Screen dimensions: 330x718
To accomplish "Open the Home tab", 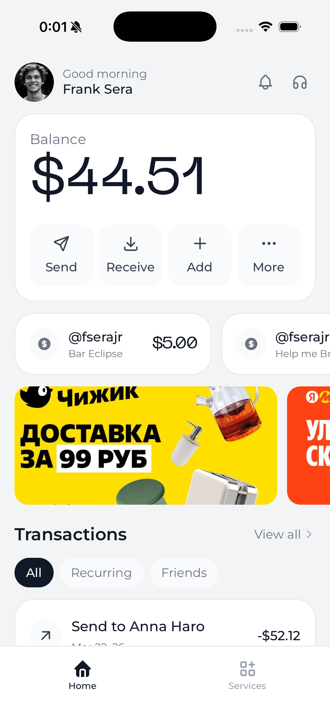I will (82, 675).
